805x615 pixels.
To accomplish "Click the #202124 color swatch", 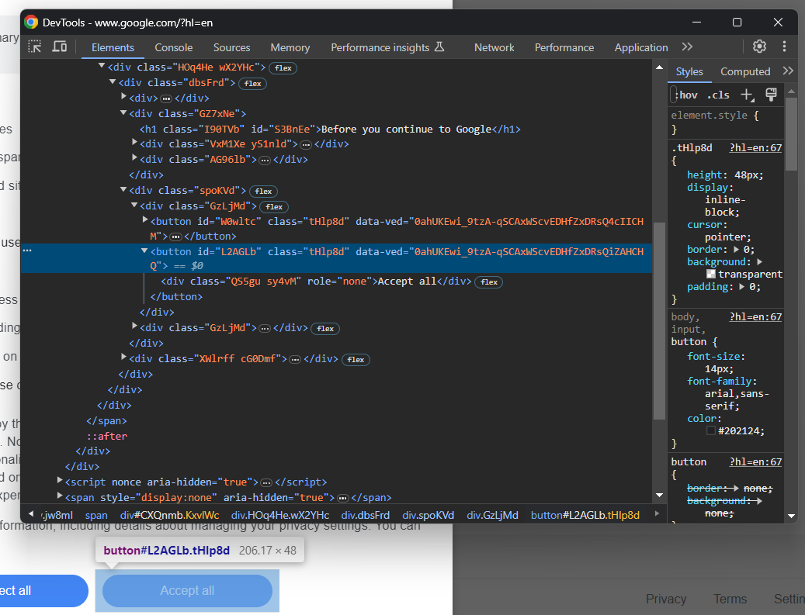I will [x=711, y=430].
